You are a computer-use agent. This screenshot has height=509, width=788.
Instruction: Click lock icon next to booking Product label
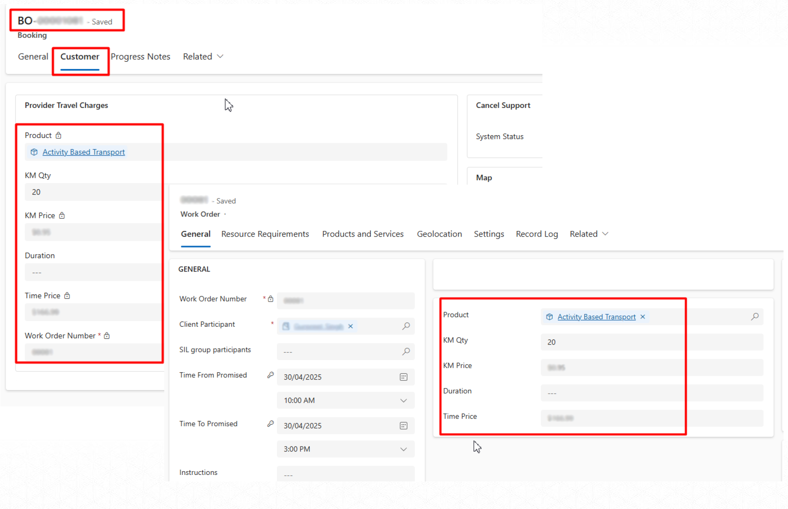[x=59, y=135]
